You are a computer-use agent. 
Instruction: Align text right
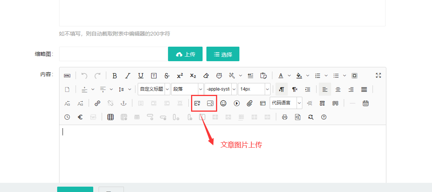(x=351, y=89)
